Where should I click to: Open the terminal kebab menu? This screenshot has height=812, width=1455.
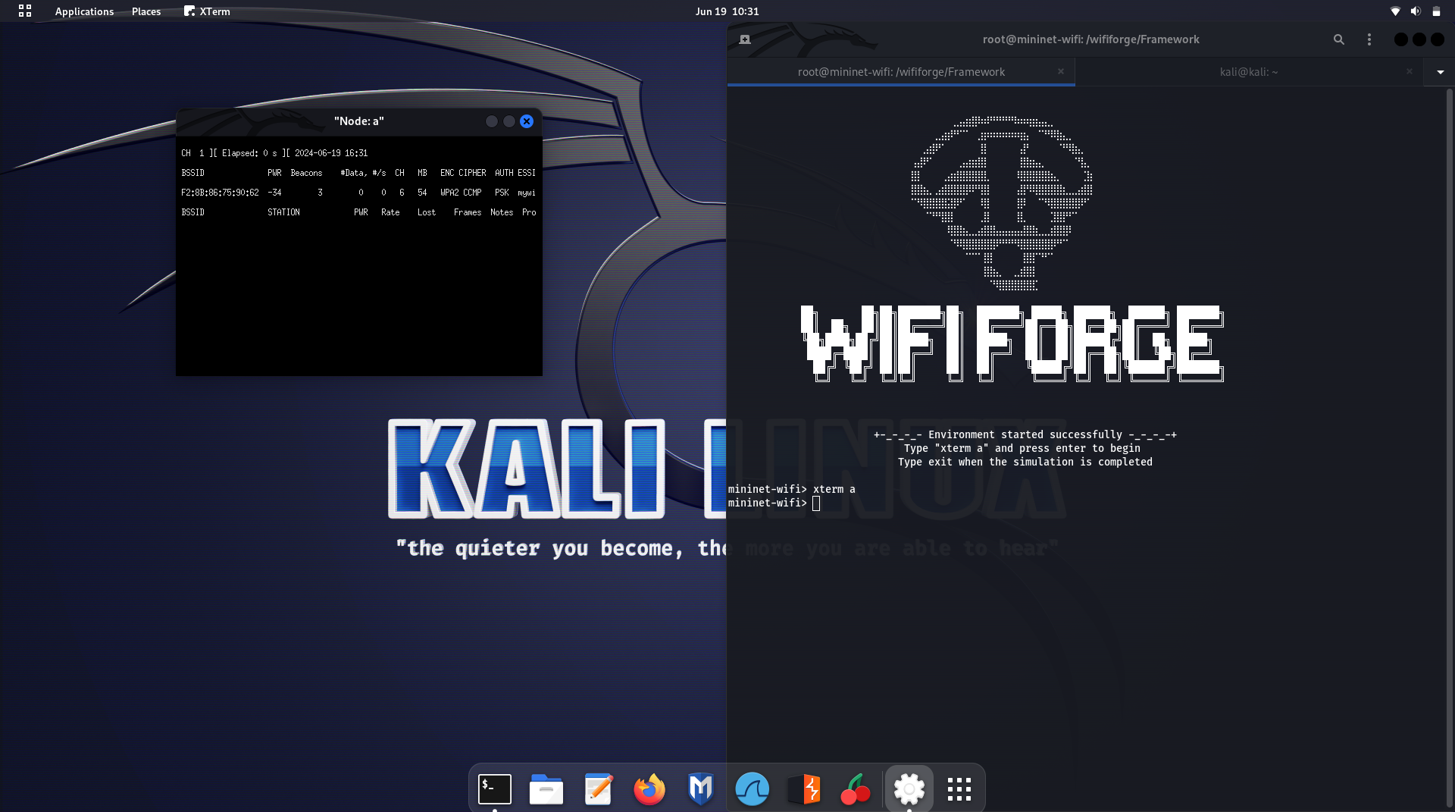(1369, 39)
